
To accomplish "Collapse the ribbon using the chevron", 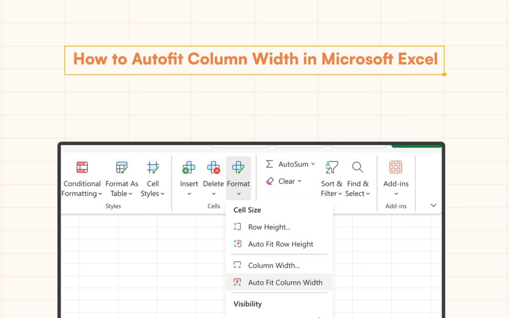I will [433, 205].
